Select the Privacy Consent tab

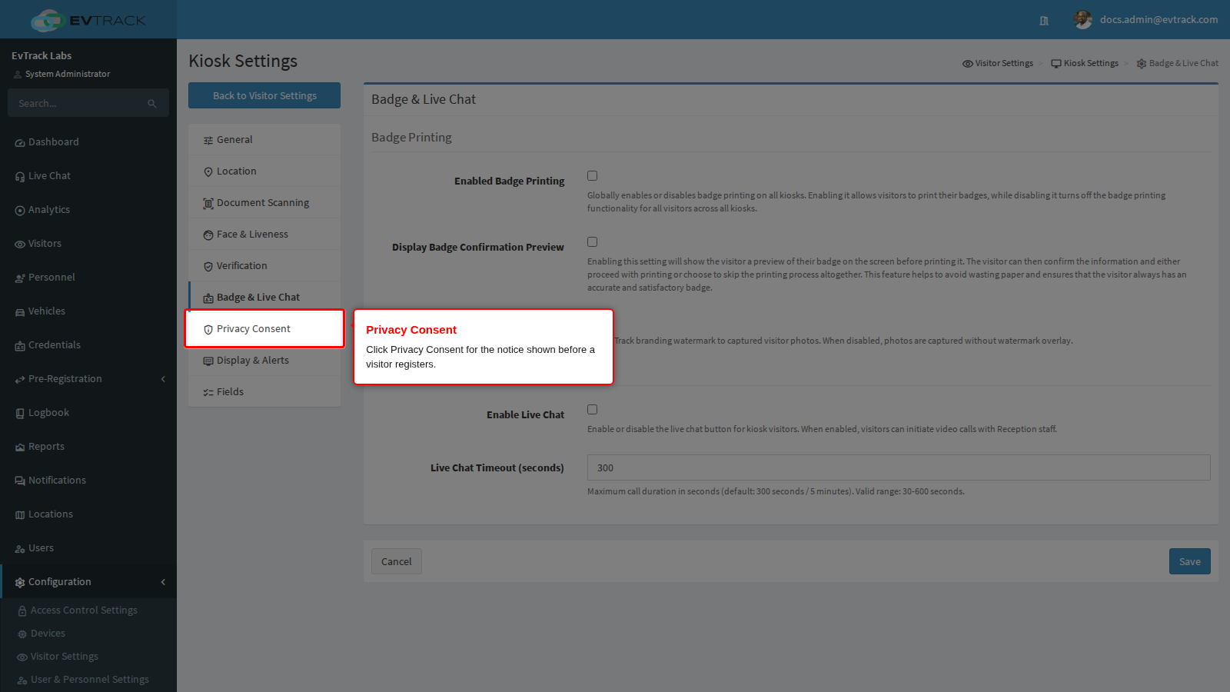[x=264, y=329]
